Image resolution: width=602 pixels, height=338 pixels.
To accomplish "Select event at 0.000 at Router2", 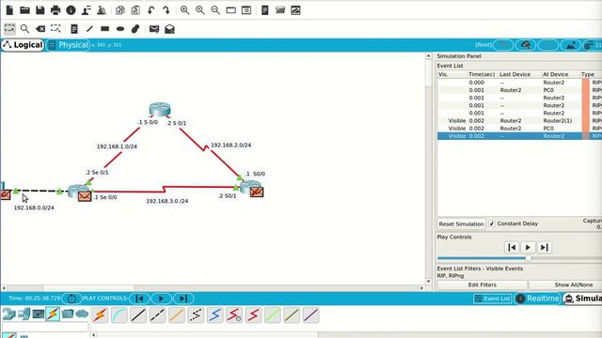I will [519, 83].
